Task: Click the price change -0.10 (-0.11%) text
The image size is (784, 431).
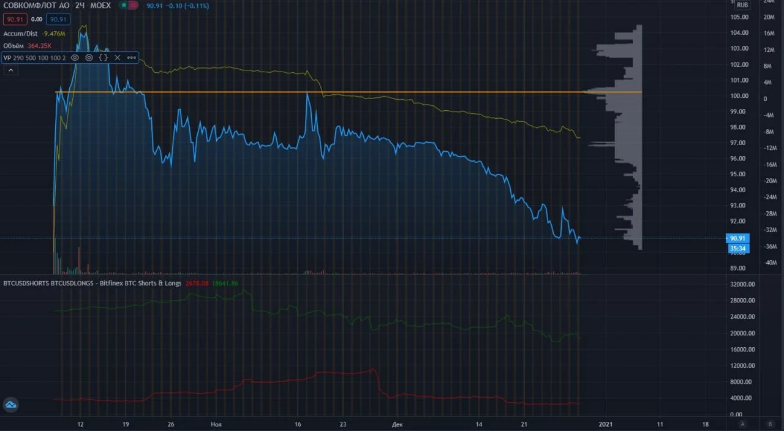Action: coord(187,6)
